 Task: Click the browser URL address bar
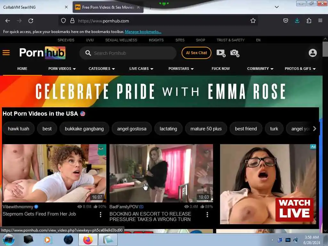pyautogui.click(x=158, y=21)
